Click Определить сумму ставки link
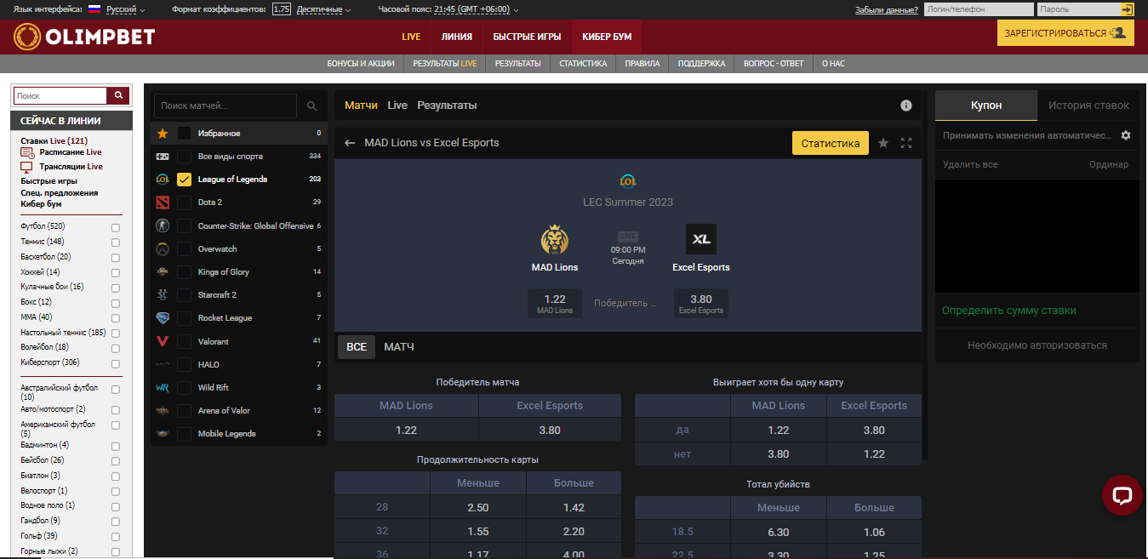Screen dimensions: 1148x559 [x=1008, y=311]
